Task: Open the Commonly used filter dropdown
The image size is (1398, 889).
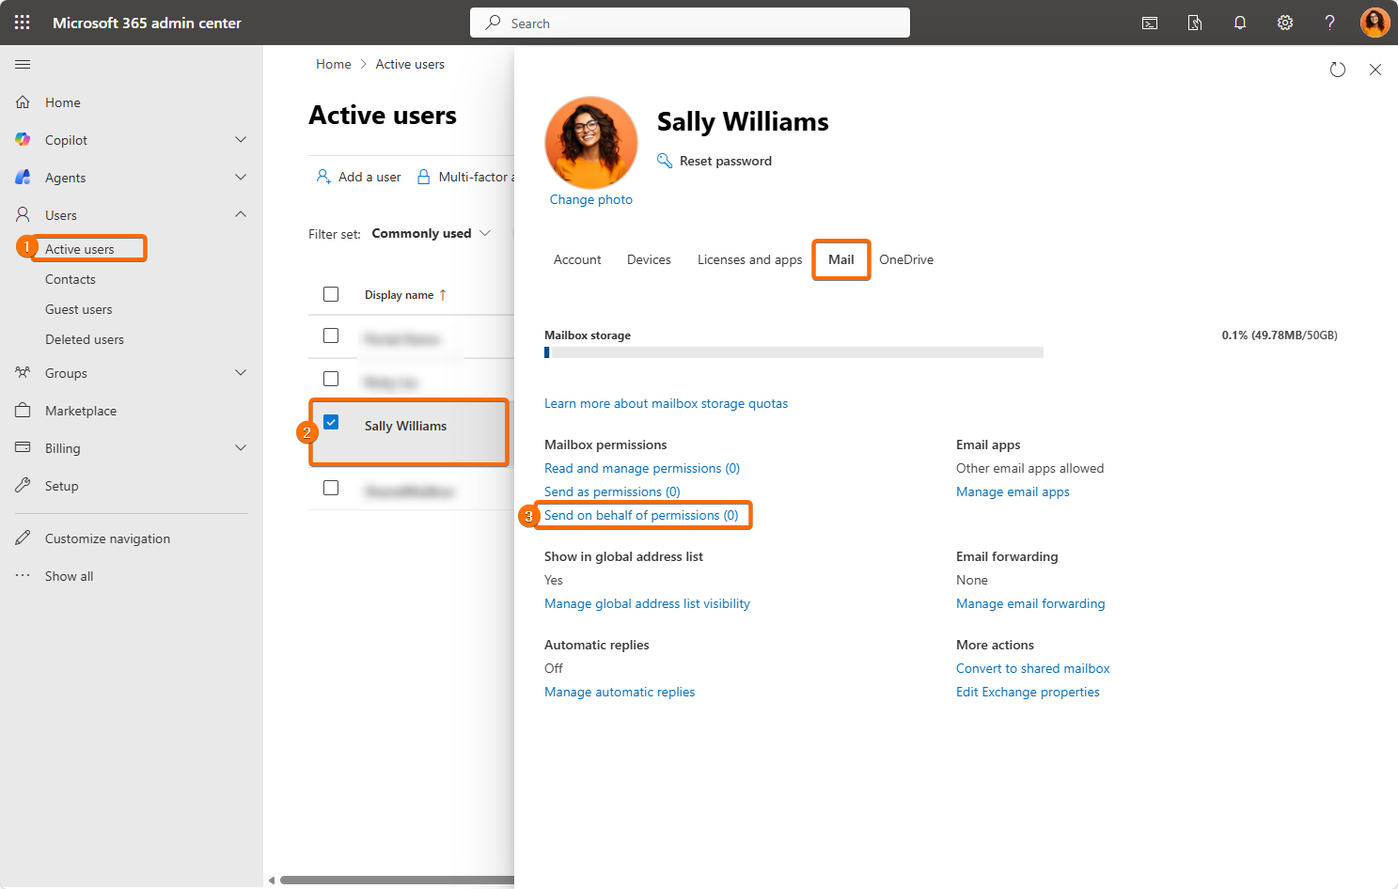Action: pyautogui.click(x=432, y=233)
